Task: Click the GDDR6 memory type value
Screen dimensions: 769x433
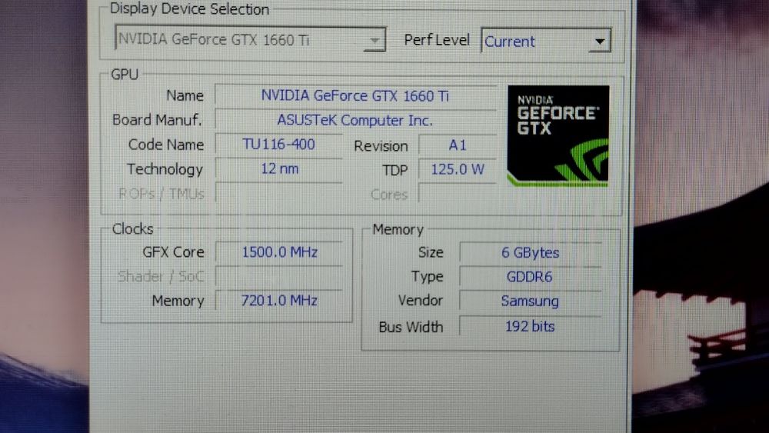Action: [530, 277]
